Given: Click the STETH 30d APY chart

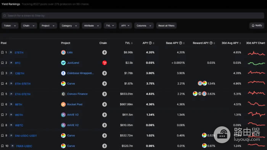Looking at the screenshot, I should point(256,53).
